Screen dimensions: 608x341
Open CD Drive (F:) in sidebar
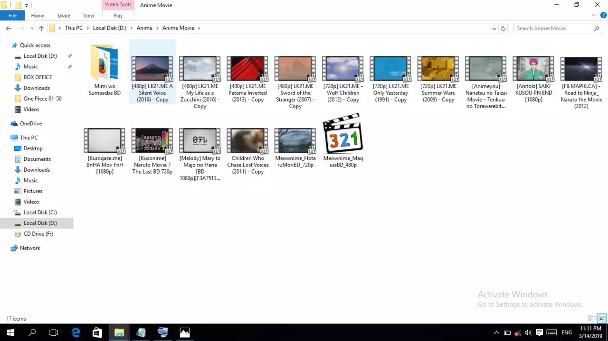click(x=38, y=234)
